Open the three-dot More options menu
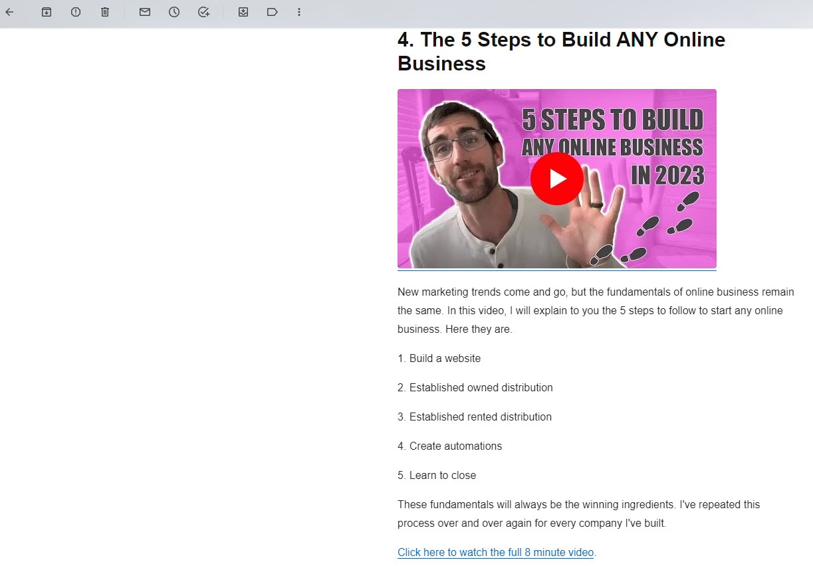The image size is (813, 566). coord(299,12)
